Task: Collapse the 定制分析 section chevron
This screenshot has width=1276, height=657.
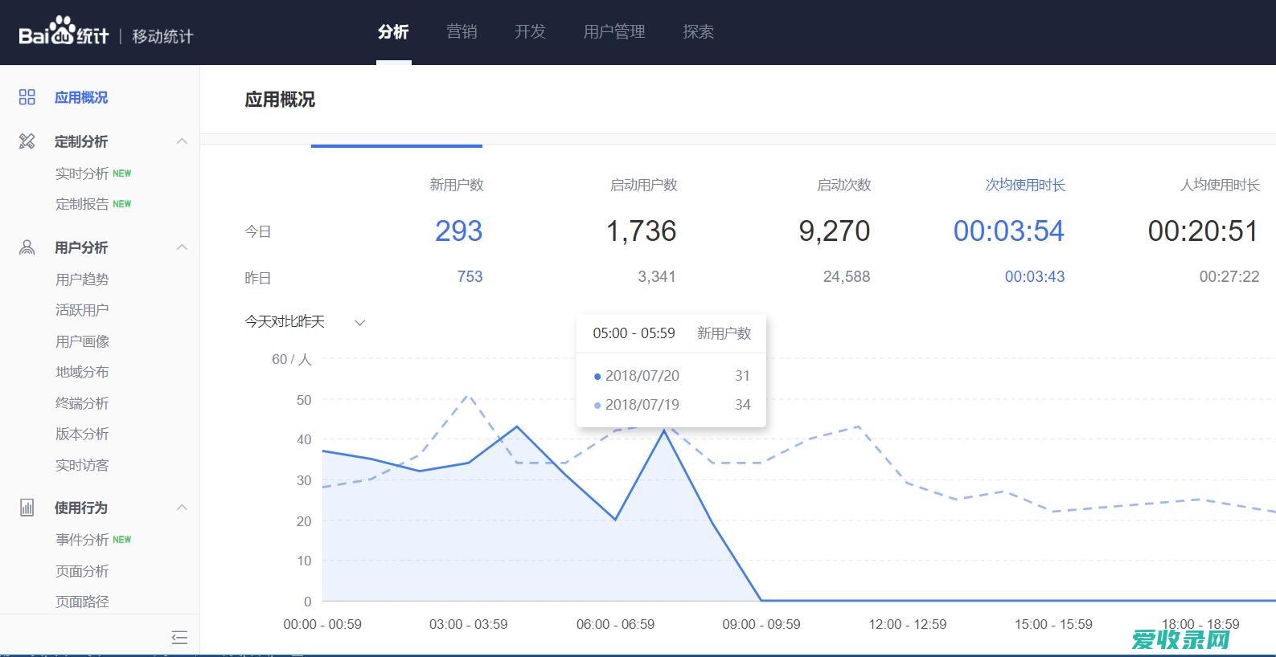Action: tap(182, 141)
